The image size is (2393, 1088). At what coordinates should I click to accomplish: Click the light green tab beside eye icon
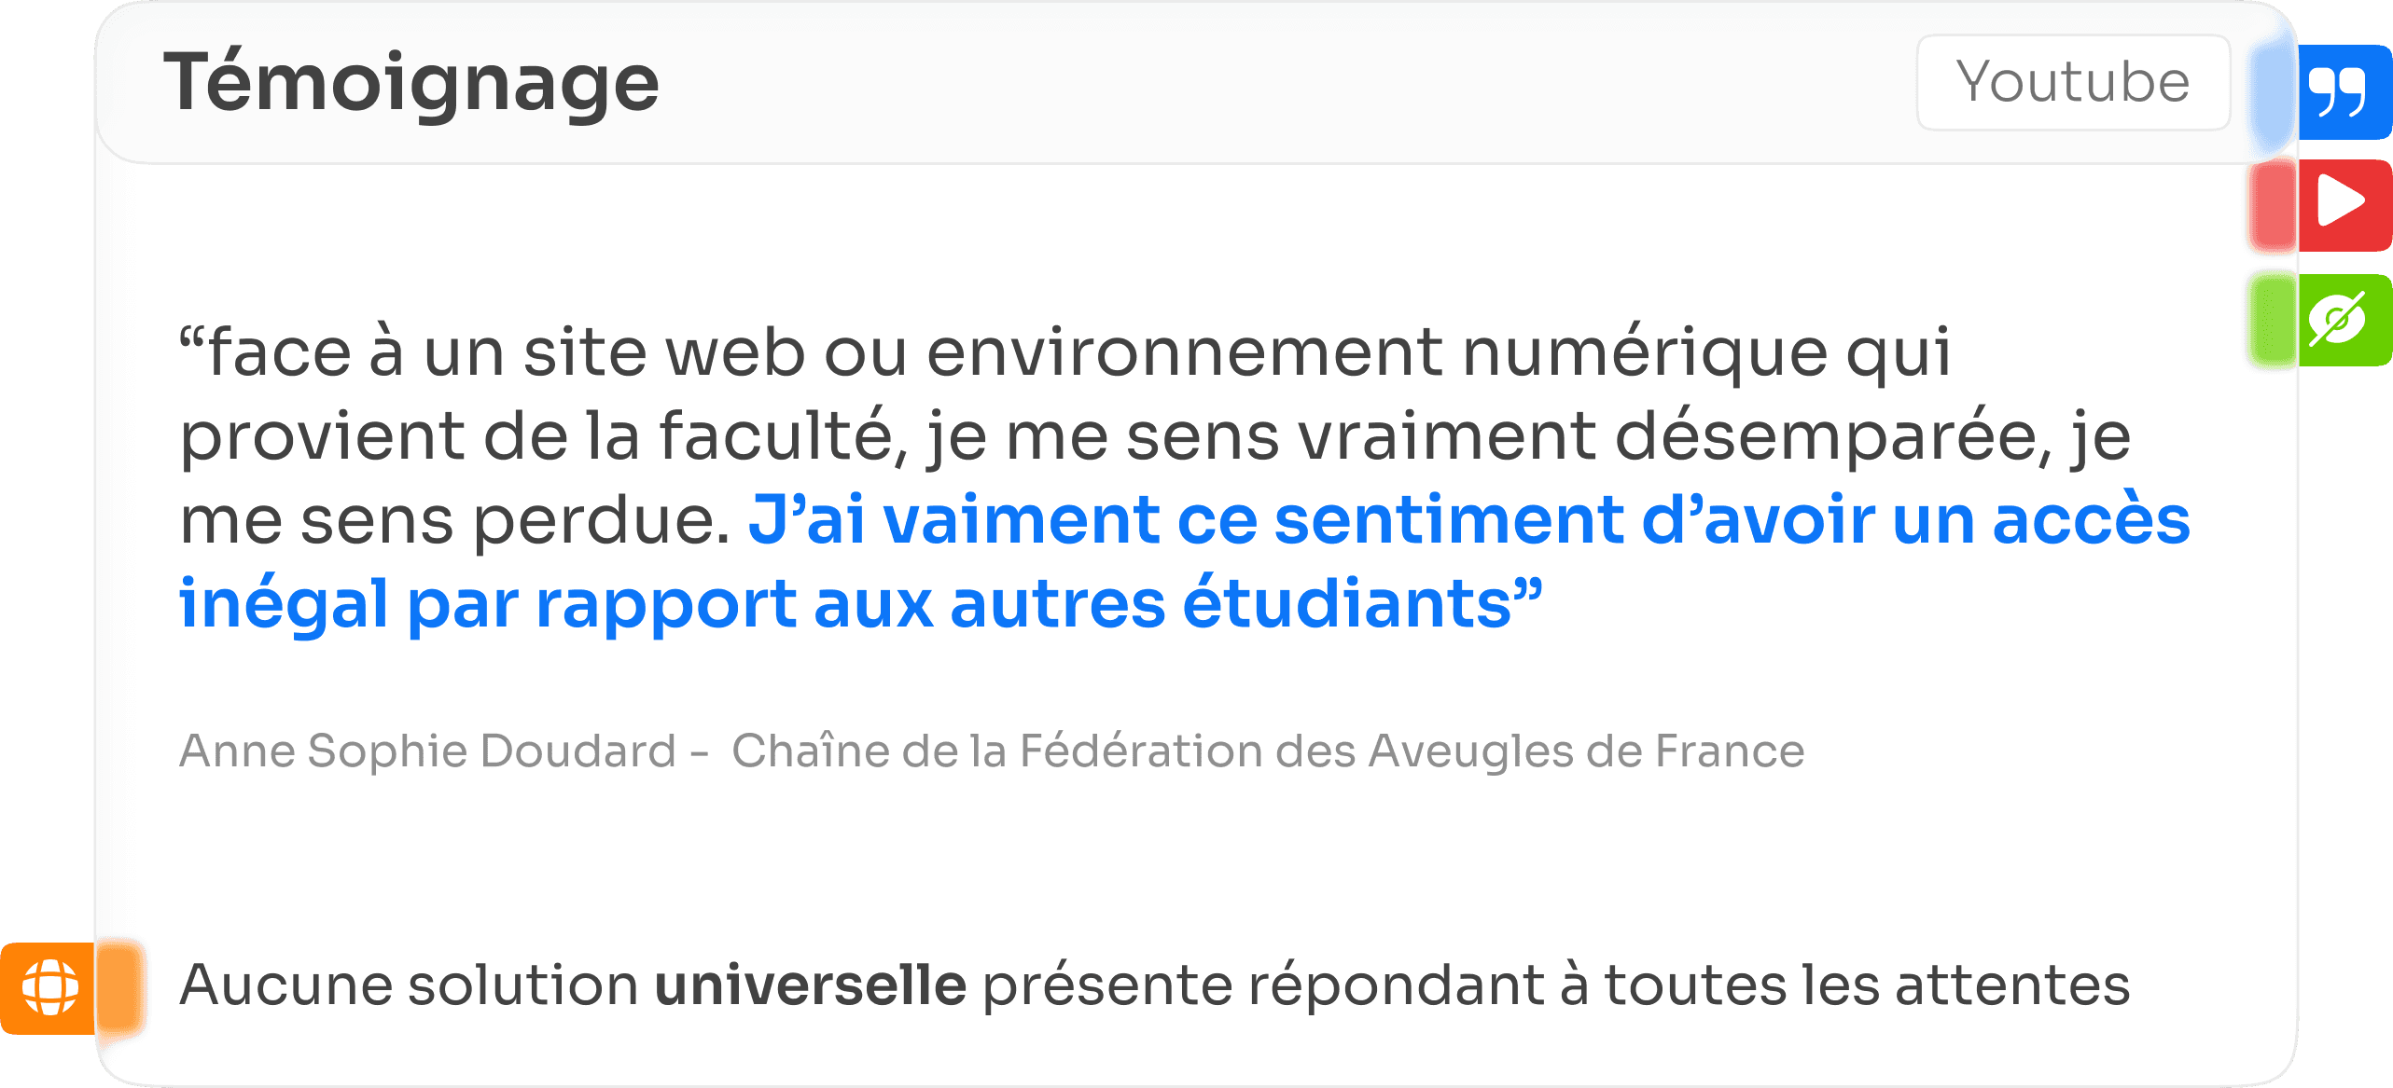(2273, 320)
